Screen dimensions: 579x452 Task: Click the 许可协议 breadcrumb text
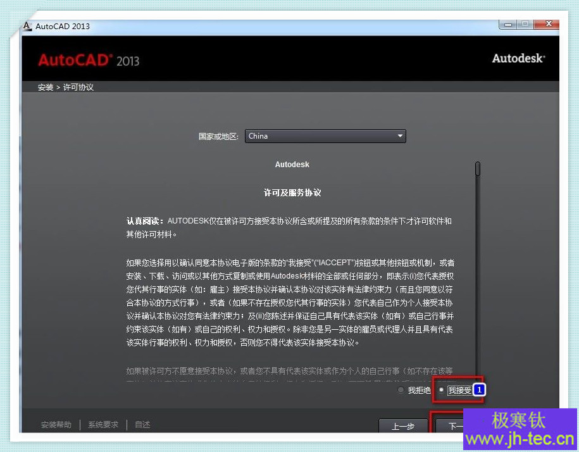pyautogui.click(x=78, y=87)
